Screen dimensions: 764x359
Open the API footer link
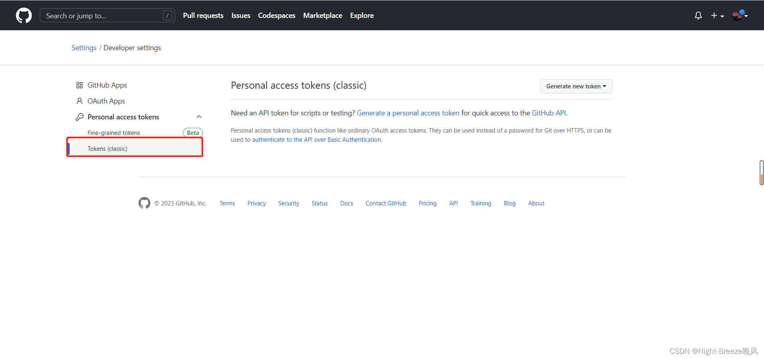pos(454,203)
